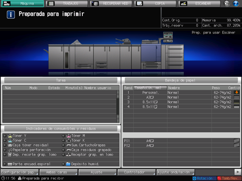The image size is (242, 181).
Task: Switch to the TRABAJOS tab
Action: tap(66, 4)
